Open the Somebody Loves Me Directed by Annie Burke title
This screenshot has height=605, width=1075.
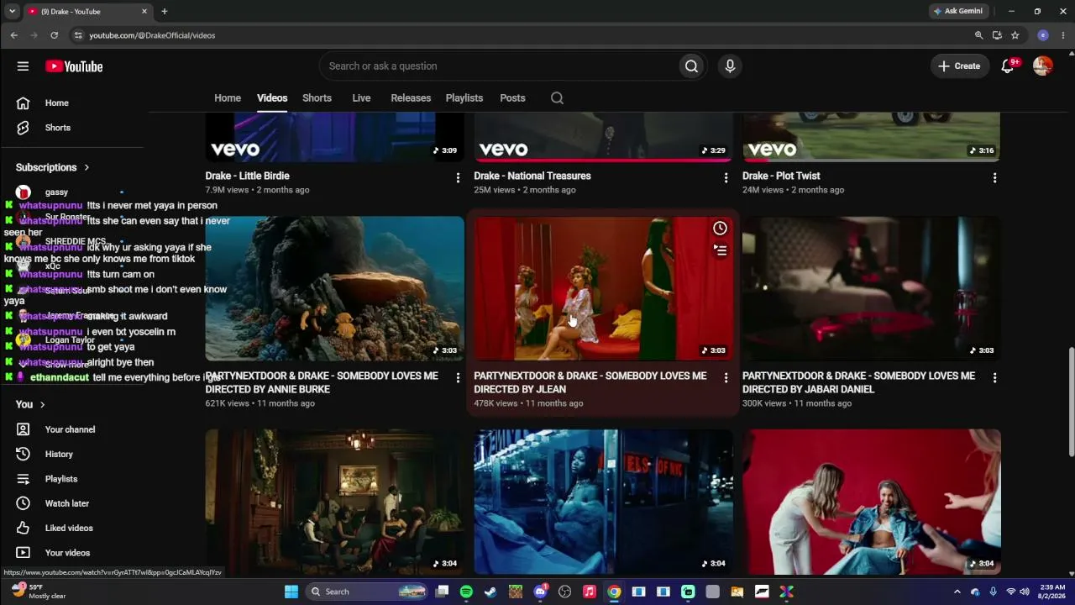[x=322, y=382]
